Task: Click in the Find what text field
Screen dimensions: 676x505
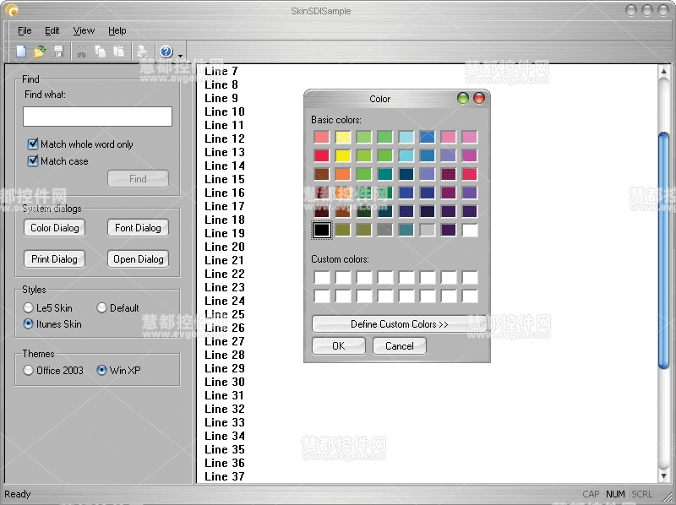Action: pyautogui.click(x=97, y=117)
